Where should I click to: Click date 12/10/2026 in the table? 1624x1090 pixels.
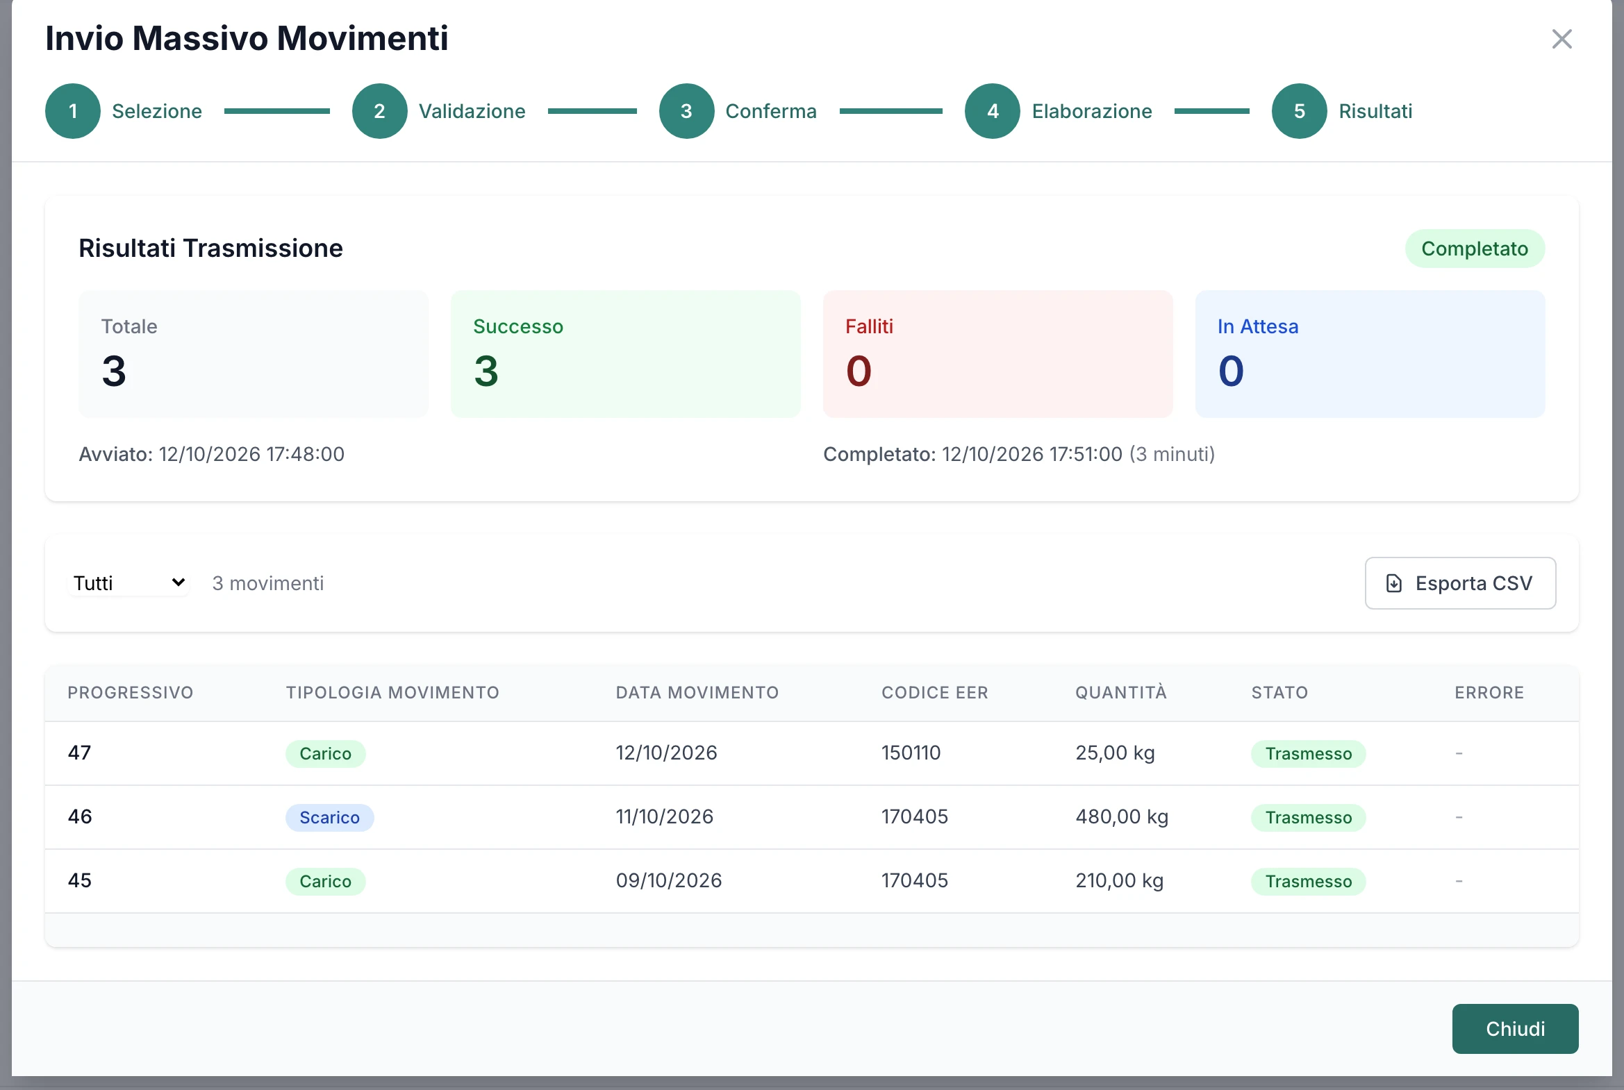click(x=666, y=753)
